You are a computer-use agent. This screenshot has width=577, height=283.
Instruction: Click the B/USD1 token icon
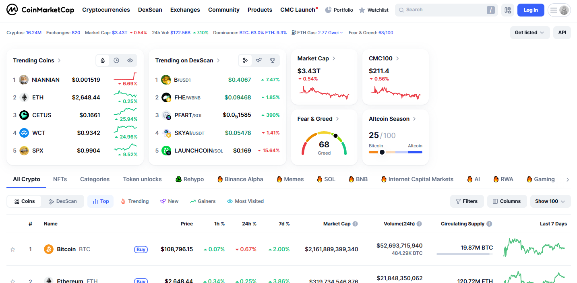(x=166, y=80)
